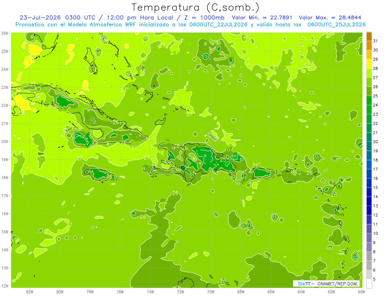Pick the gray swatch between 6 and 7

coord(369,265)
